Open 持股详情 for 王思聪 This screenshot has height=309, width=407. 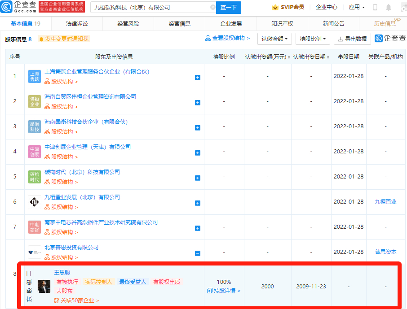coord(224,291)
